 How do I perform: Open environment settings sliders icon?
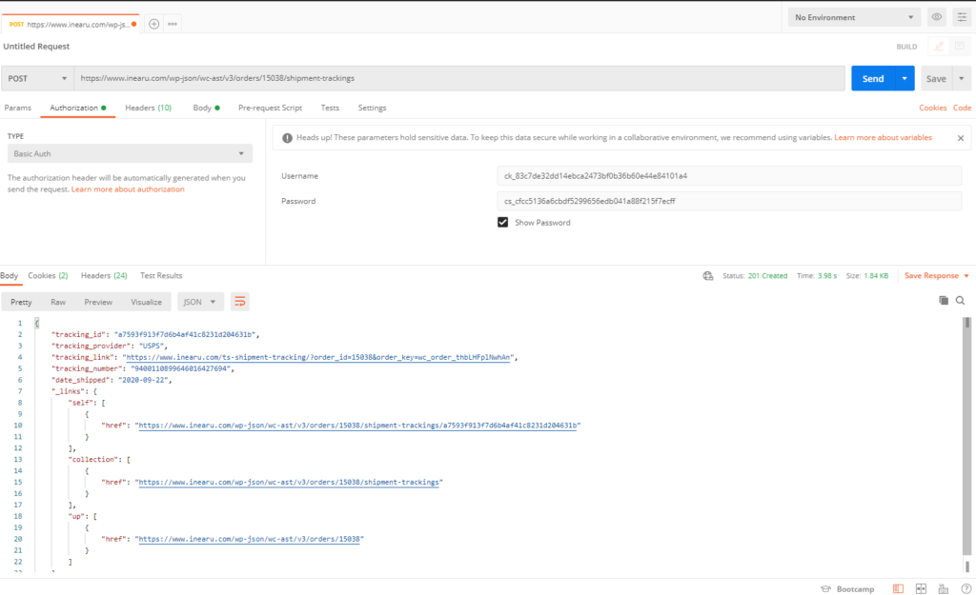(961, 16)
